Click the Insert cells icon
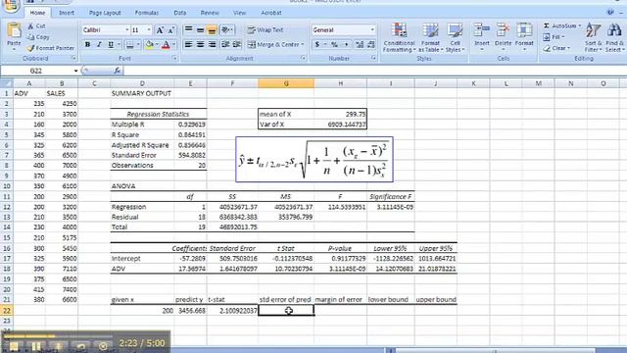Screen dimensions: 627x353 tap(481, 31)
